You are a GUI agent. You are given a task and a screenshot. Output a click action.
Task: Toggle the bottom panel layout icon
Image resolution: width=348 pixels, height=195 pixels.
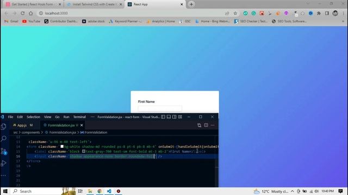[x=169, y=117]
